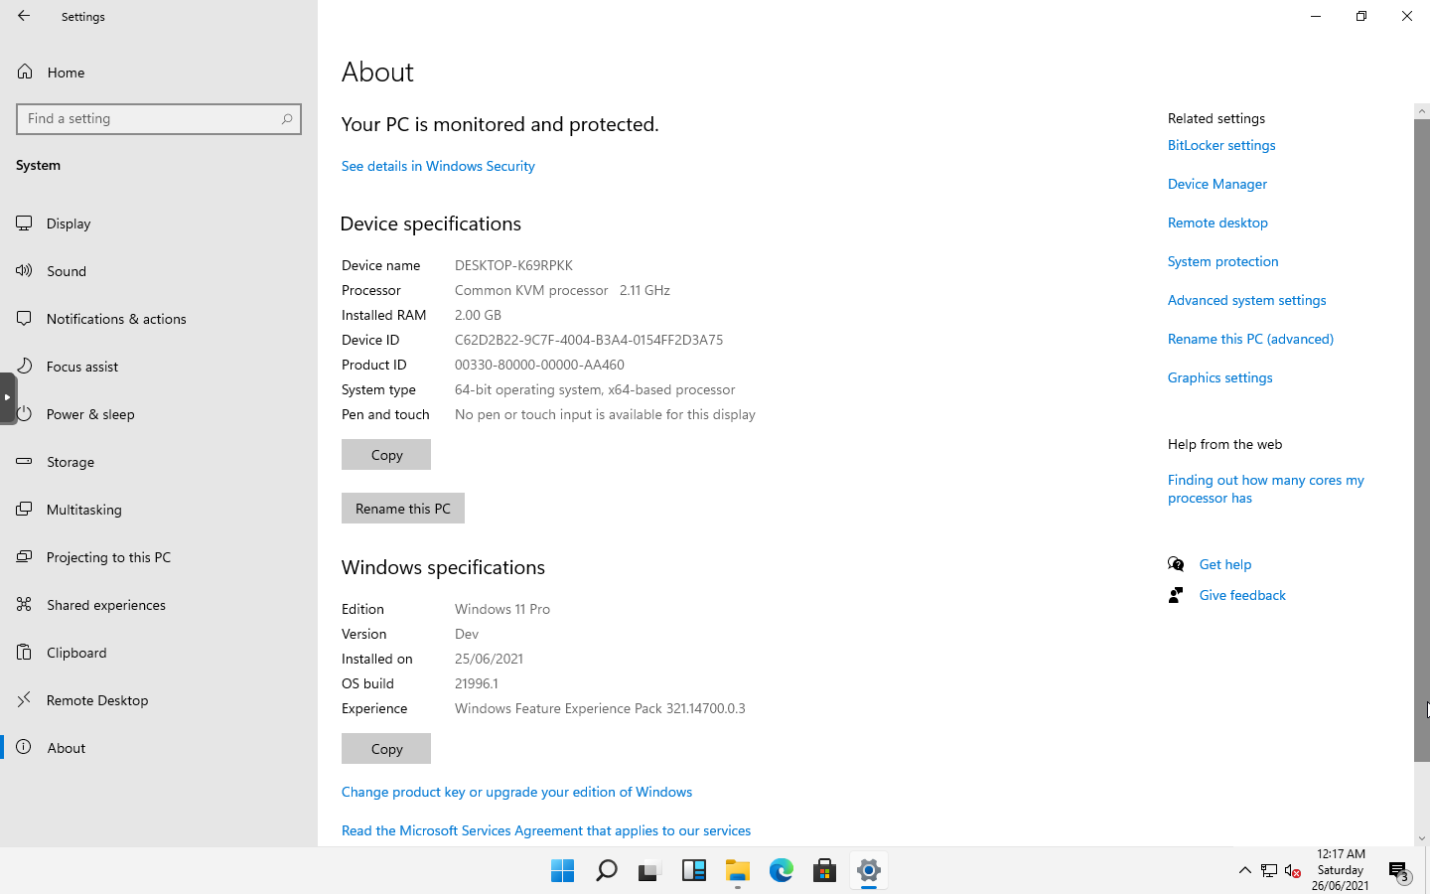1430x894 pixels.
Task: Open Remote desktop related link
Action: click(x=1217, y=223)
